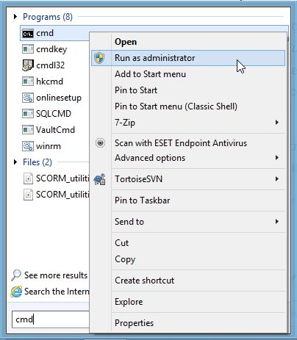
Task: Click the SQLCMD program icon
Action: click(x=28, y=114)
